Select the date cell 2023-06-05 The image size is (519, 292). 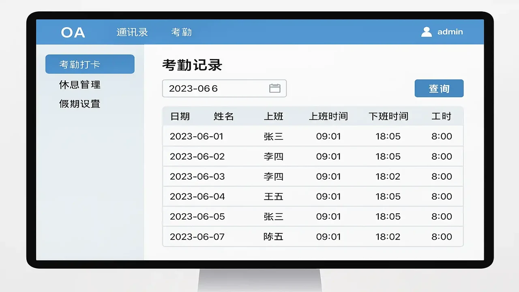(x=197, y=217)
